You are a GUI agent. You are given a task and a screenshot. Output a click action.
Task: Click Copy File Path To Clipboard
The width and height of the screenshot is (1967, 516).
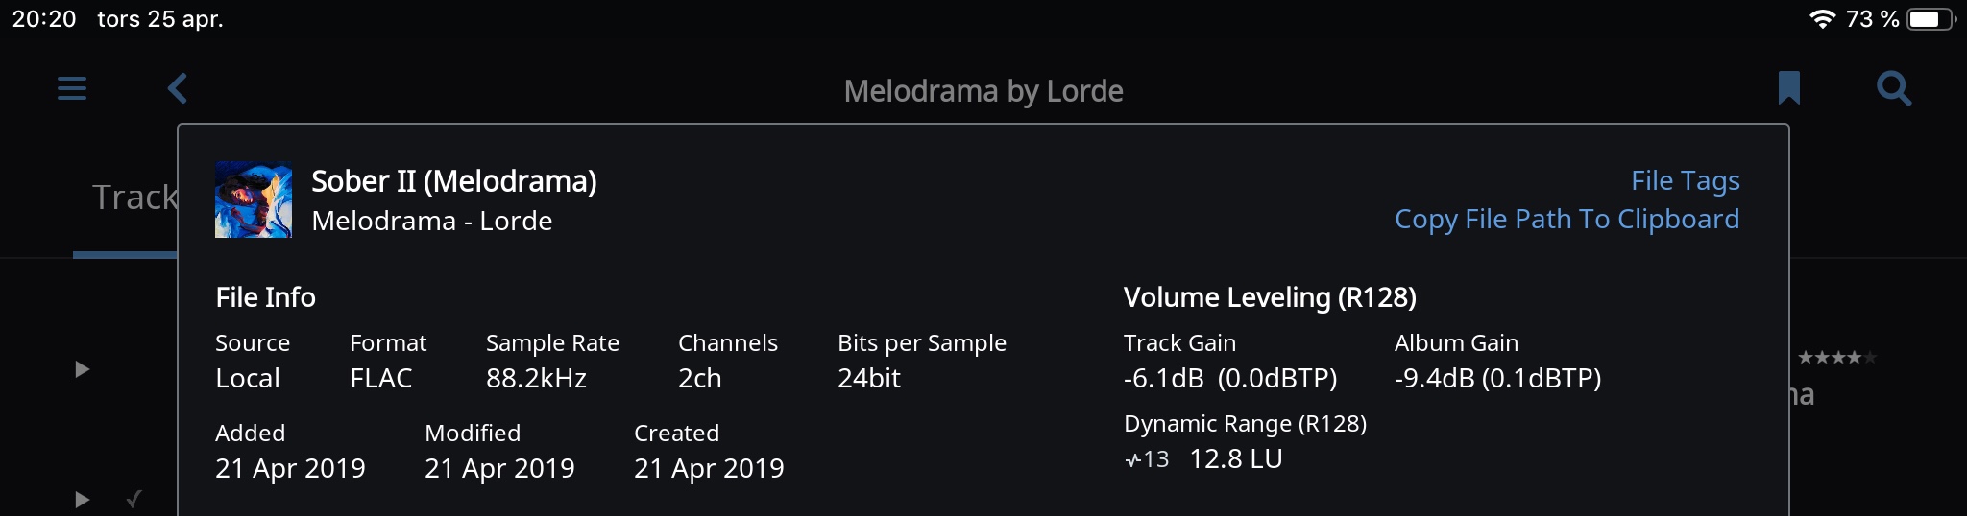coord(1566,220)
